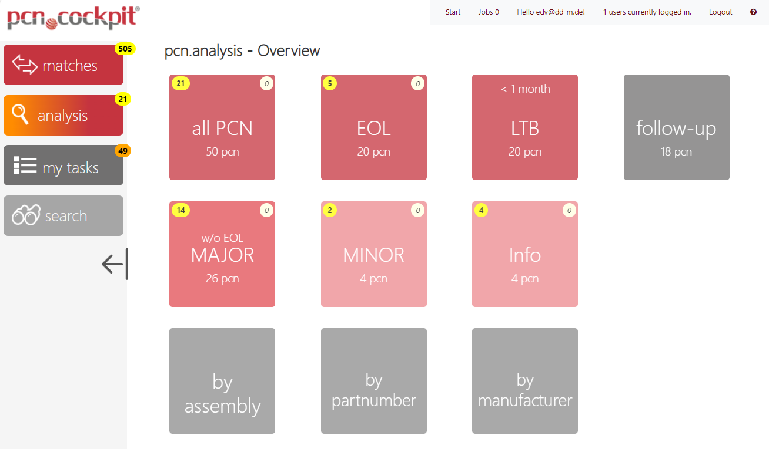Open the search section in sidebar

coord(63,216)
